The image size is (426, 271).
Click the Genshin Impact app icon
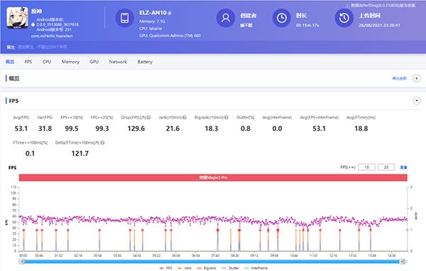(x=17, y=18)
